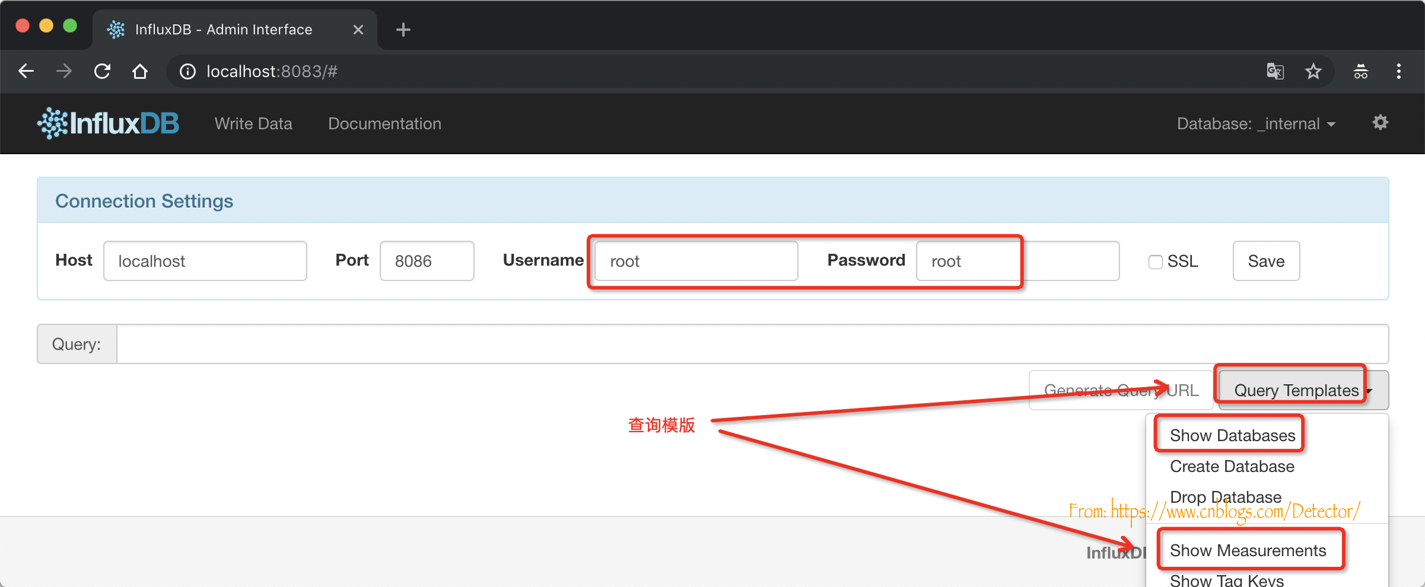Focus the Password input field

[x=1017, y=261]
